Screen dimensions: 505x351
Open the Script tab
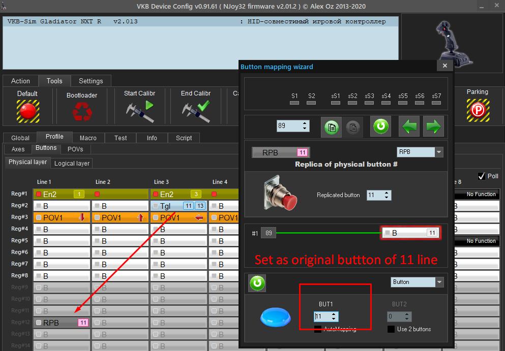click(184, 138)
